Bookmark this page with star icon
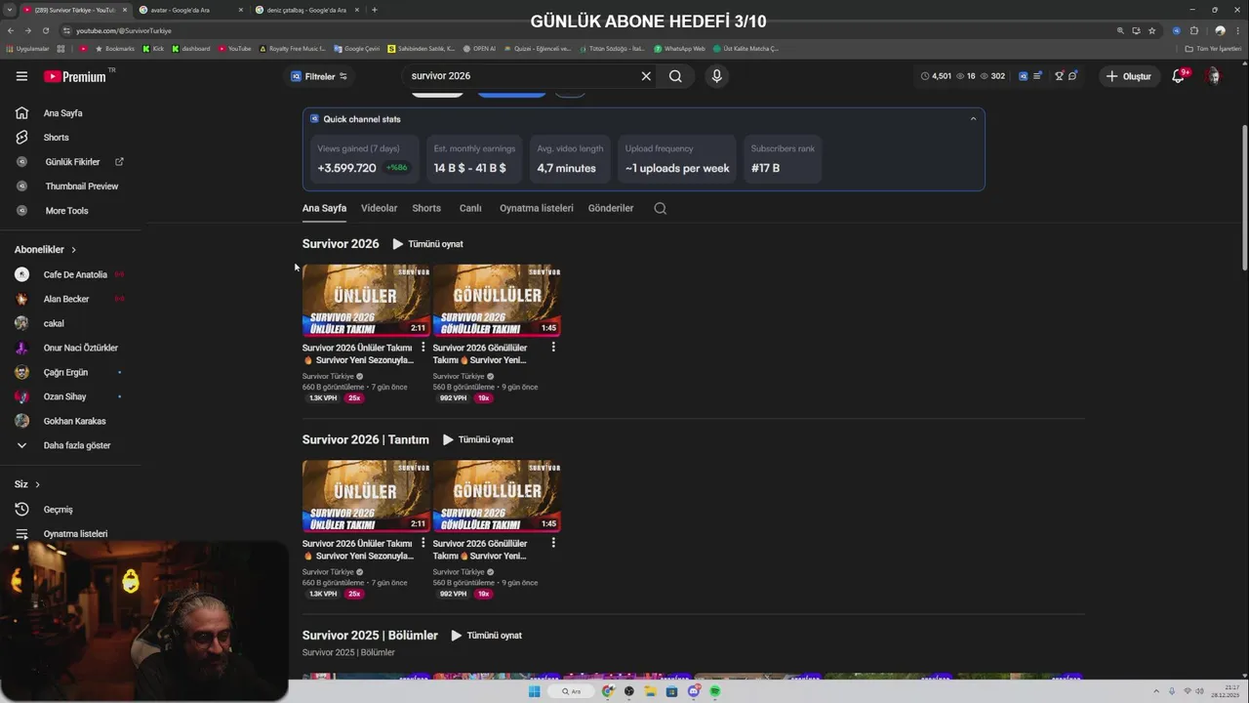Viewport: 1249px width, 703px height. (x=1151, y=30)
